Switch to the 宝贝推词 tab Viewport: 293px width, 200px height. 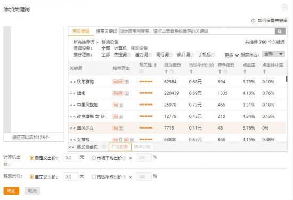81,31
